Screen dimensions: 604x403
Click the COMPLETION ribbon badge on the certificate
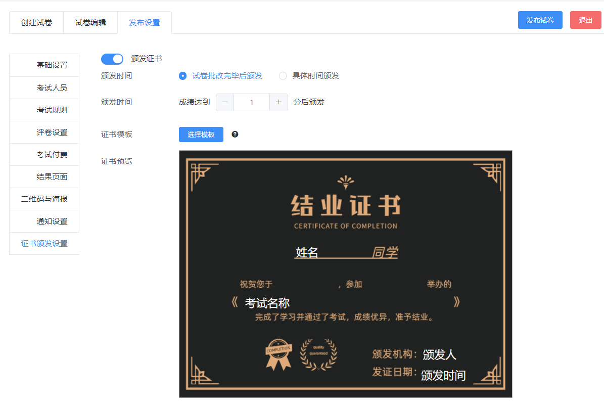[x=278, y=355]
